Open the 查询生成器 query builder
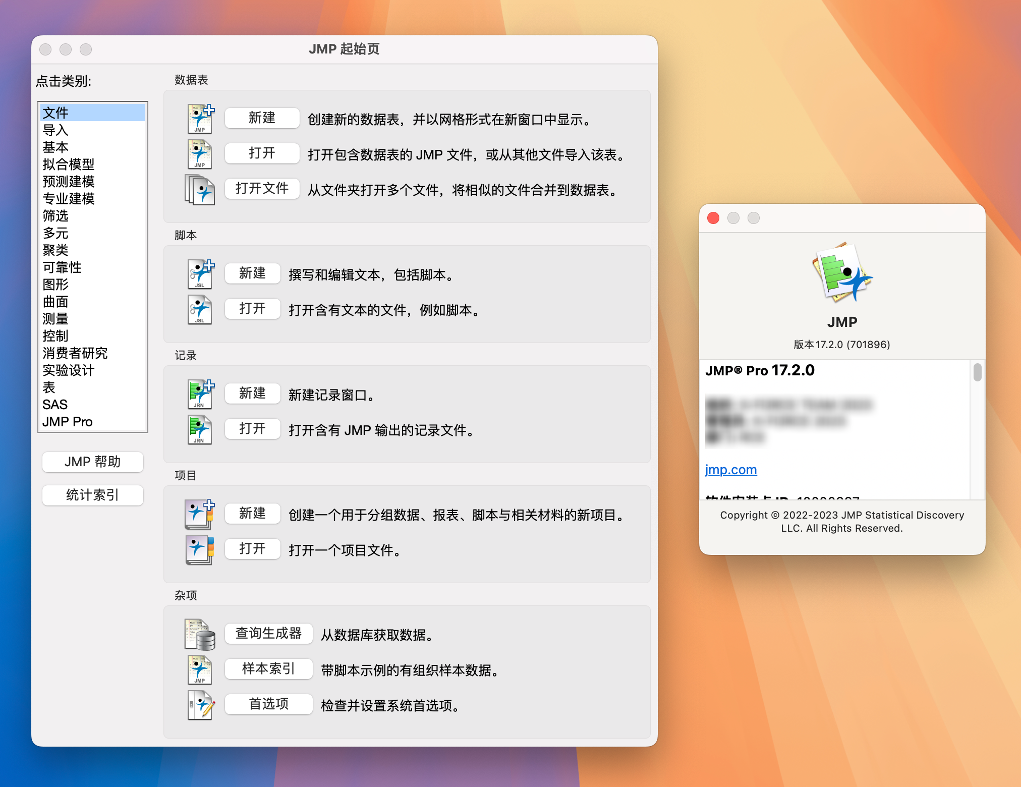Viewport: 1021px width, 787px height. (268, 634)
